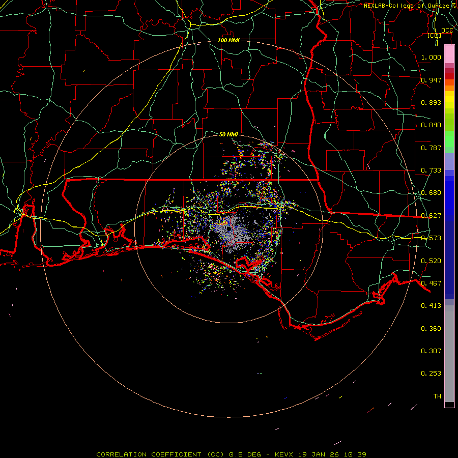Screen dimensions: 458x458
Task: Click the 100 NMI range ring label
Action: pyautogui.click(x=228, y=40)
